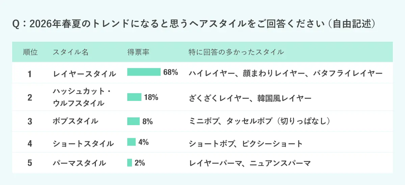The image size is (405, 185).
Task: Click the 18% vote bar
Action: pyautogui.click(x=134, y=97)
